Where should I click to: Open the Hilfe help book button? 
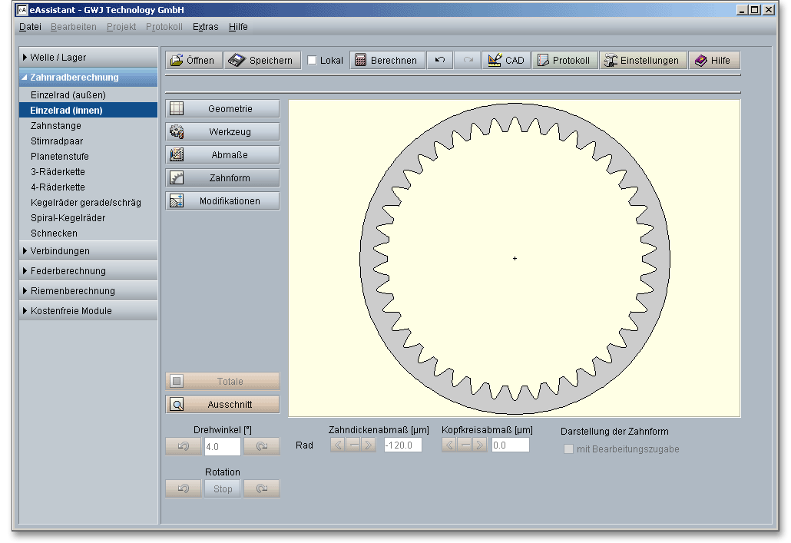point(713,61)
